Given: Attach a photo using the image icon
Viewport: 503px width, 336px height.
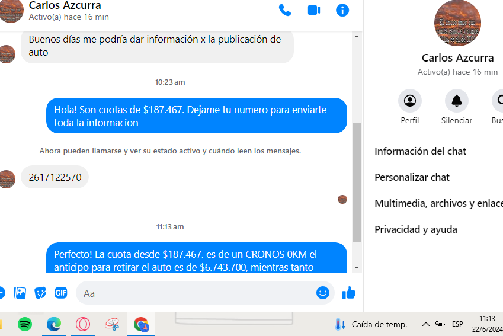Looking at the screenshot, I should [x=20, y=293].
